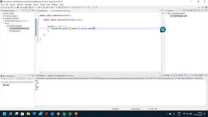Open the Source menu

[13, 5]
